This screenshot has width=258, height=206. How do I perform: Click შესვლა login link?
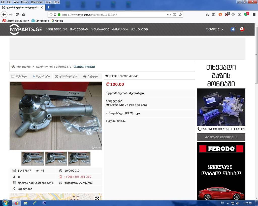tap(215, 29)
